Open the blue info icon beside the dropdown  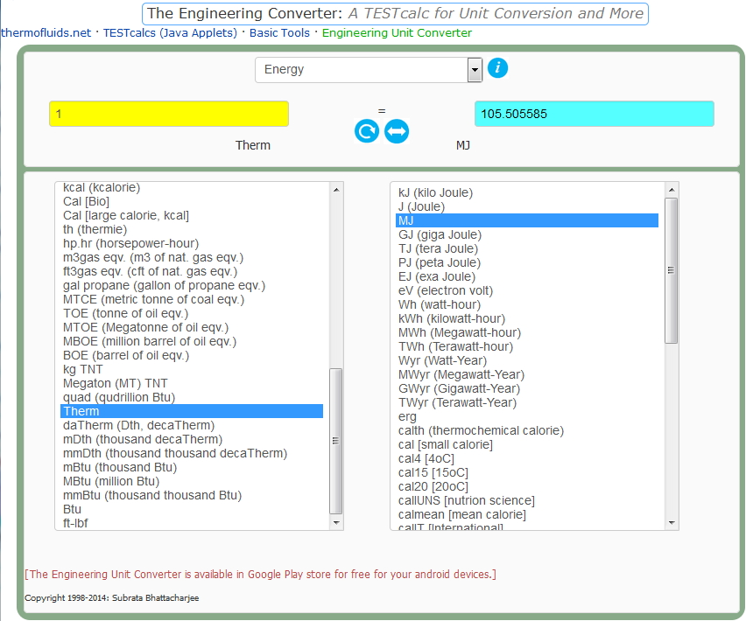(497, 67)
